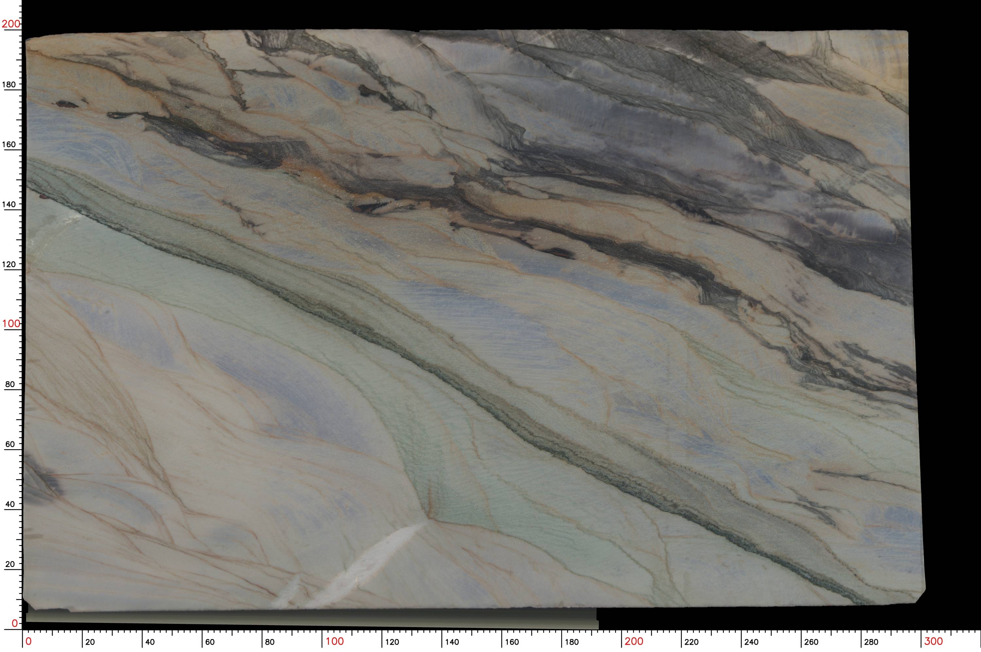
Task: Click the 20 label on the vertical ruler
Action: [10, 564]
